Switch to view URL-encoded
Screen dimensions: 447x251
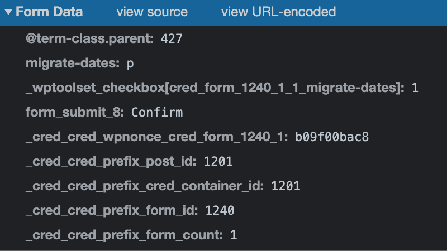[x=278, y=12]
